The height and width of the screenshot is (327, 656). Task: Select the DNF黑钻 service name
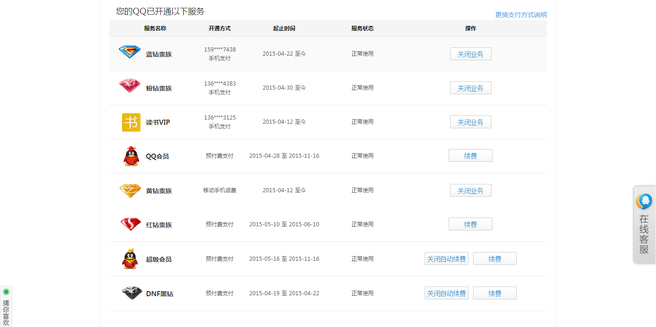(x=160, y=294)
